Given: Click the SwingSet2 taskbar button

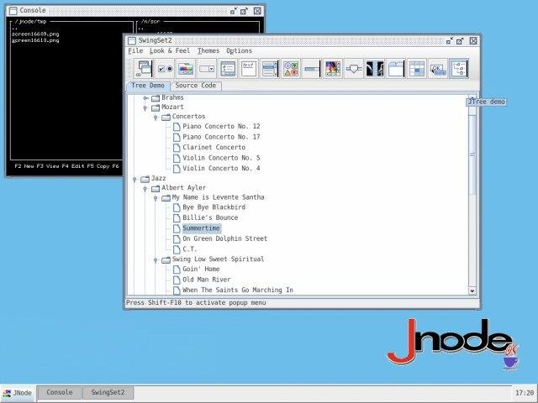Looking at the screenshot, I should pos(108,393).
